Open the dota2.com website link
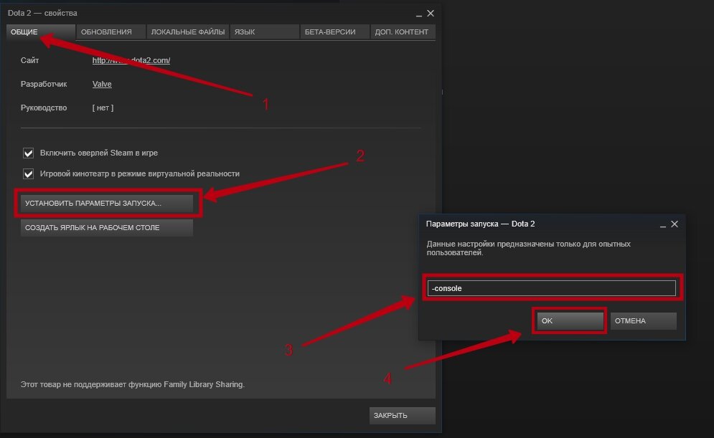 (131, 60)
